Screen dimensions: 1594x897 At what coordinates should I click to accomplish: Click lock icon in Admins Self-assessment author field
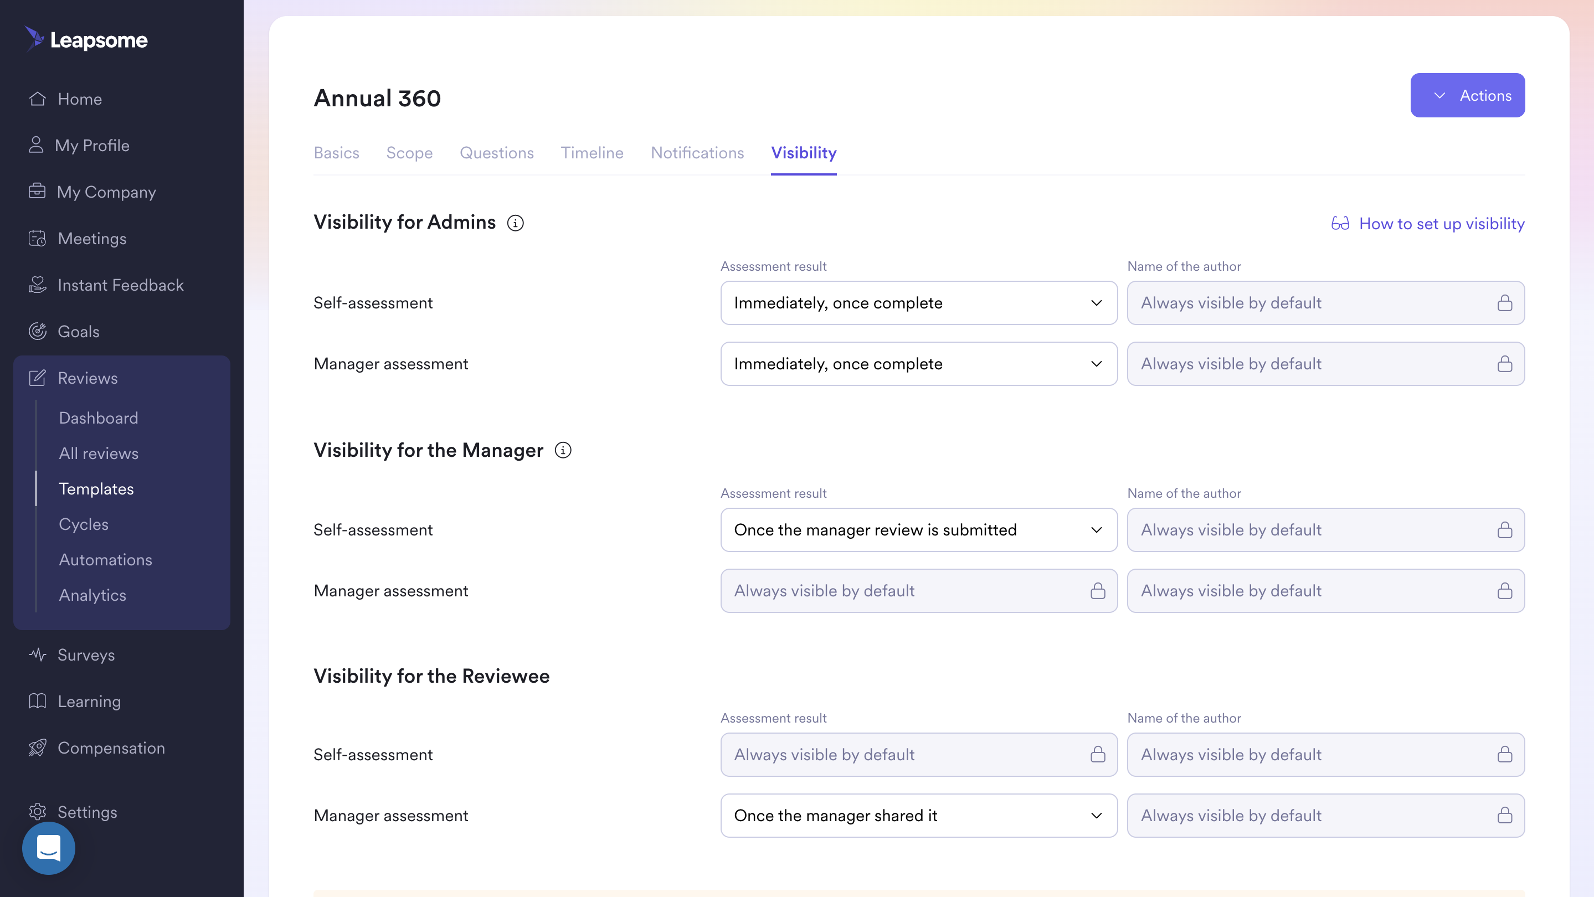(1504, 303)
